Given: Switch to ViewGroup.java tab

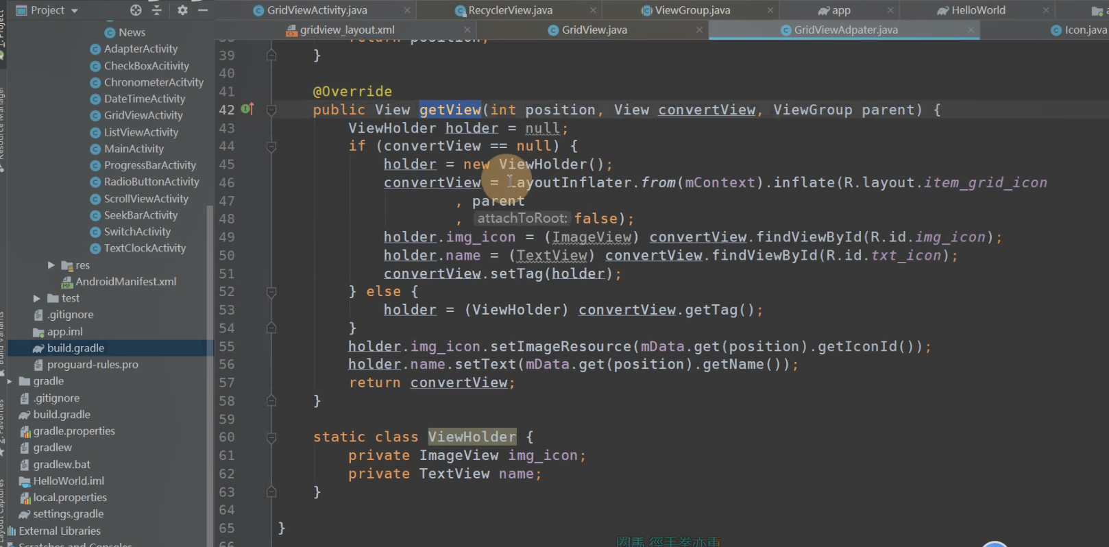Looking at the screenshot, I should point(692,10).
